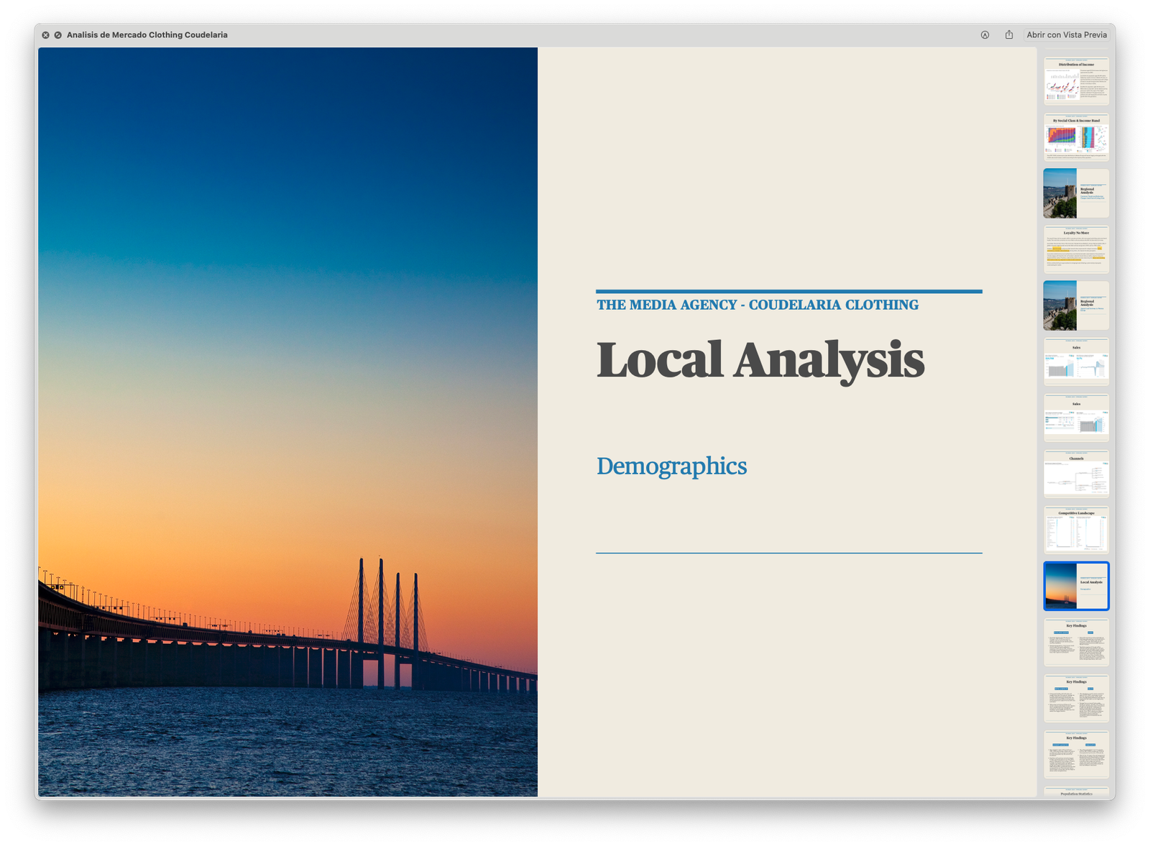The image size is (1150, 846).
Task: Click the partially visible 'Population Statistics' thumbnail
Action: click(1076, 793)
